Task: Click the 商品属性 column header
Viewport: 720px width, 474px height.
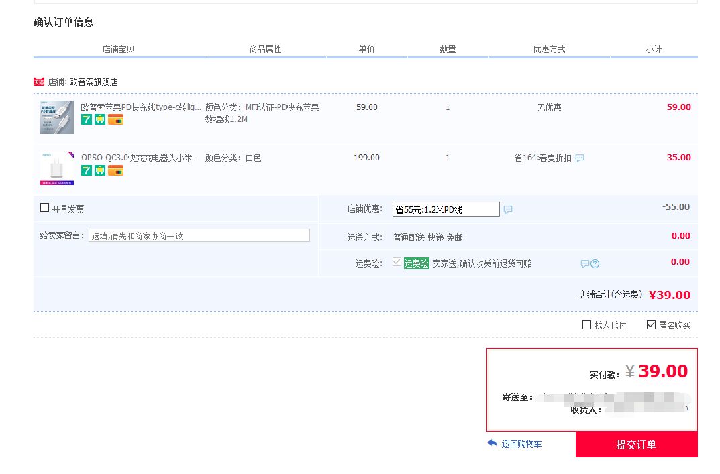Action: click(x=266, y=49)
